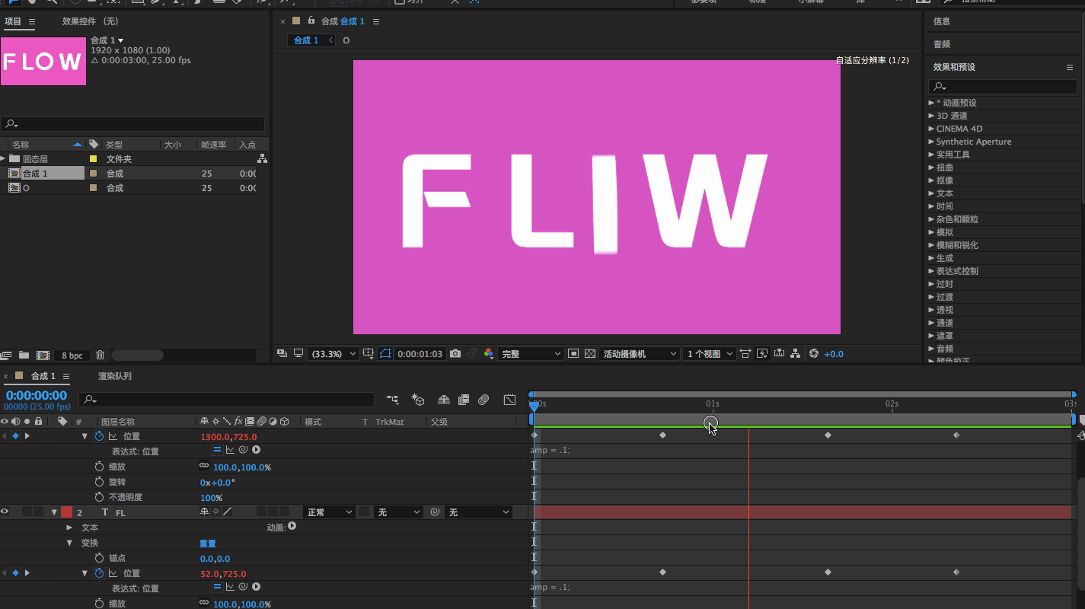Toggle stopwatch for 1300.0,725.0 position
This screenshot has width=1085, height=609.
pos(99,436)
